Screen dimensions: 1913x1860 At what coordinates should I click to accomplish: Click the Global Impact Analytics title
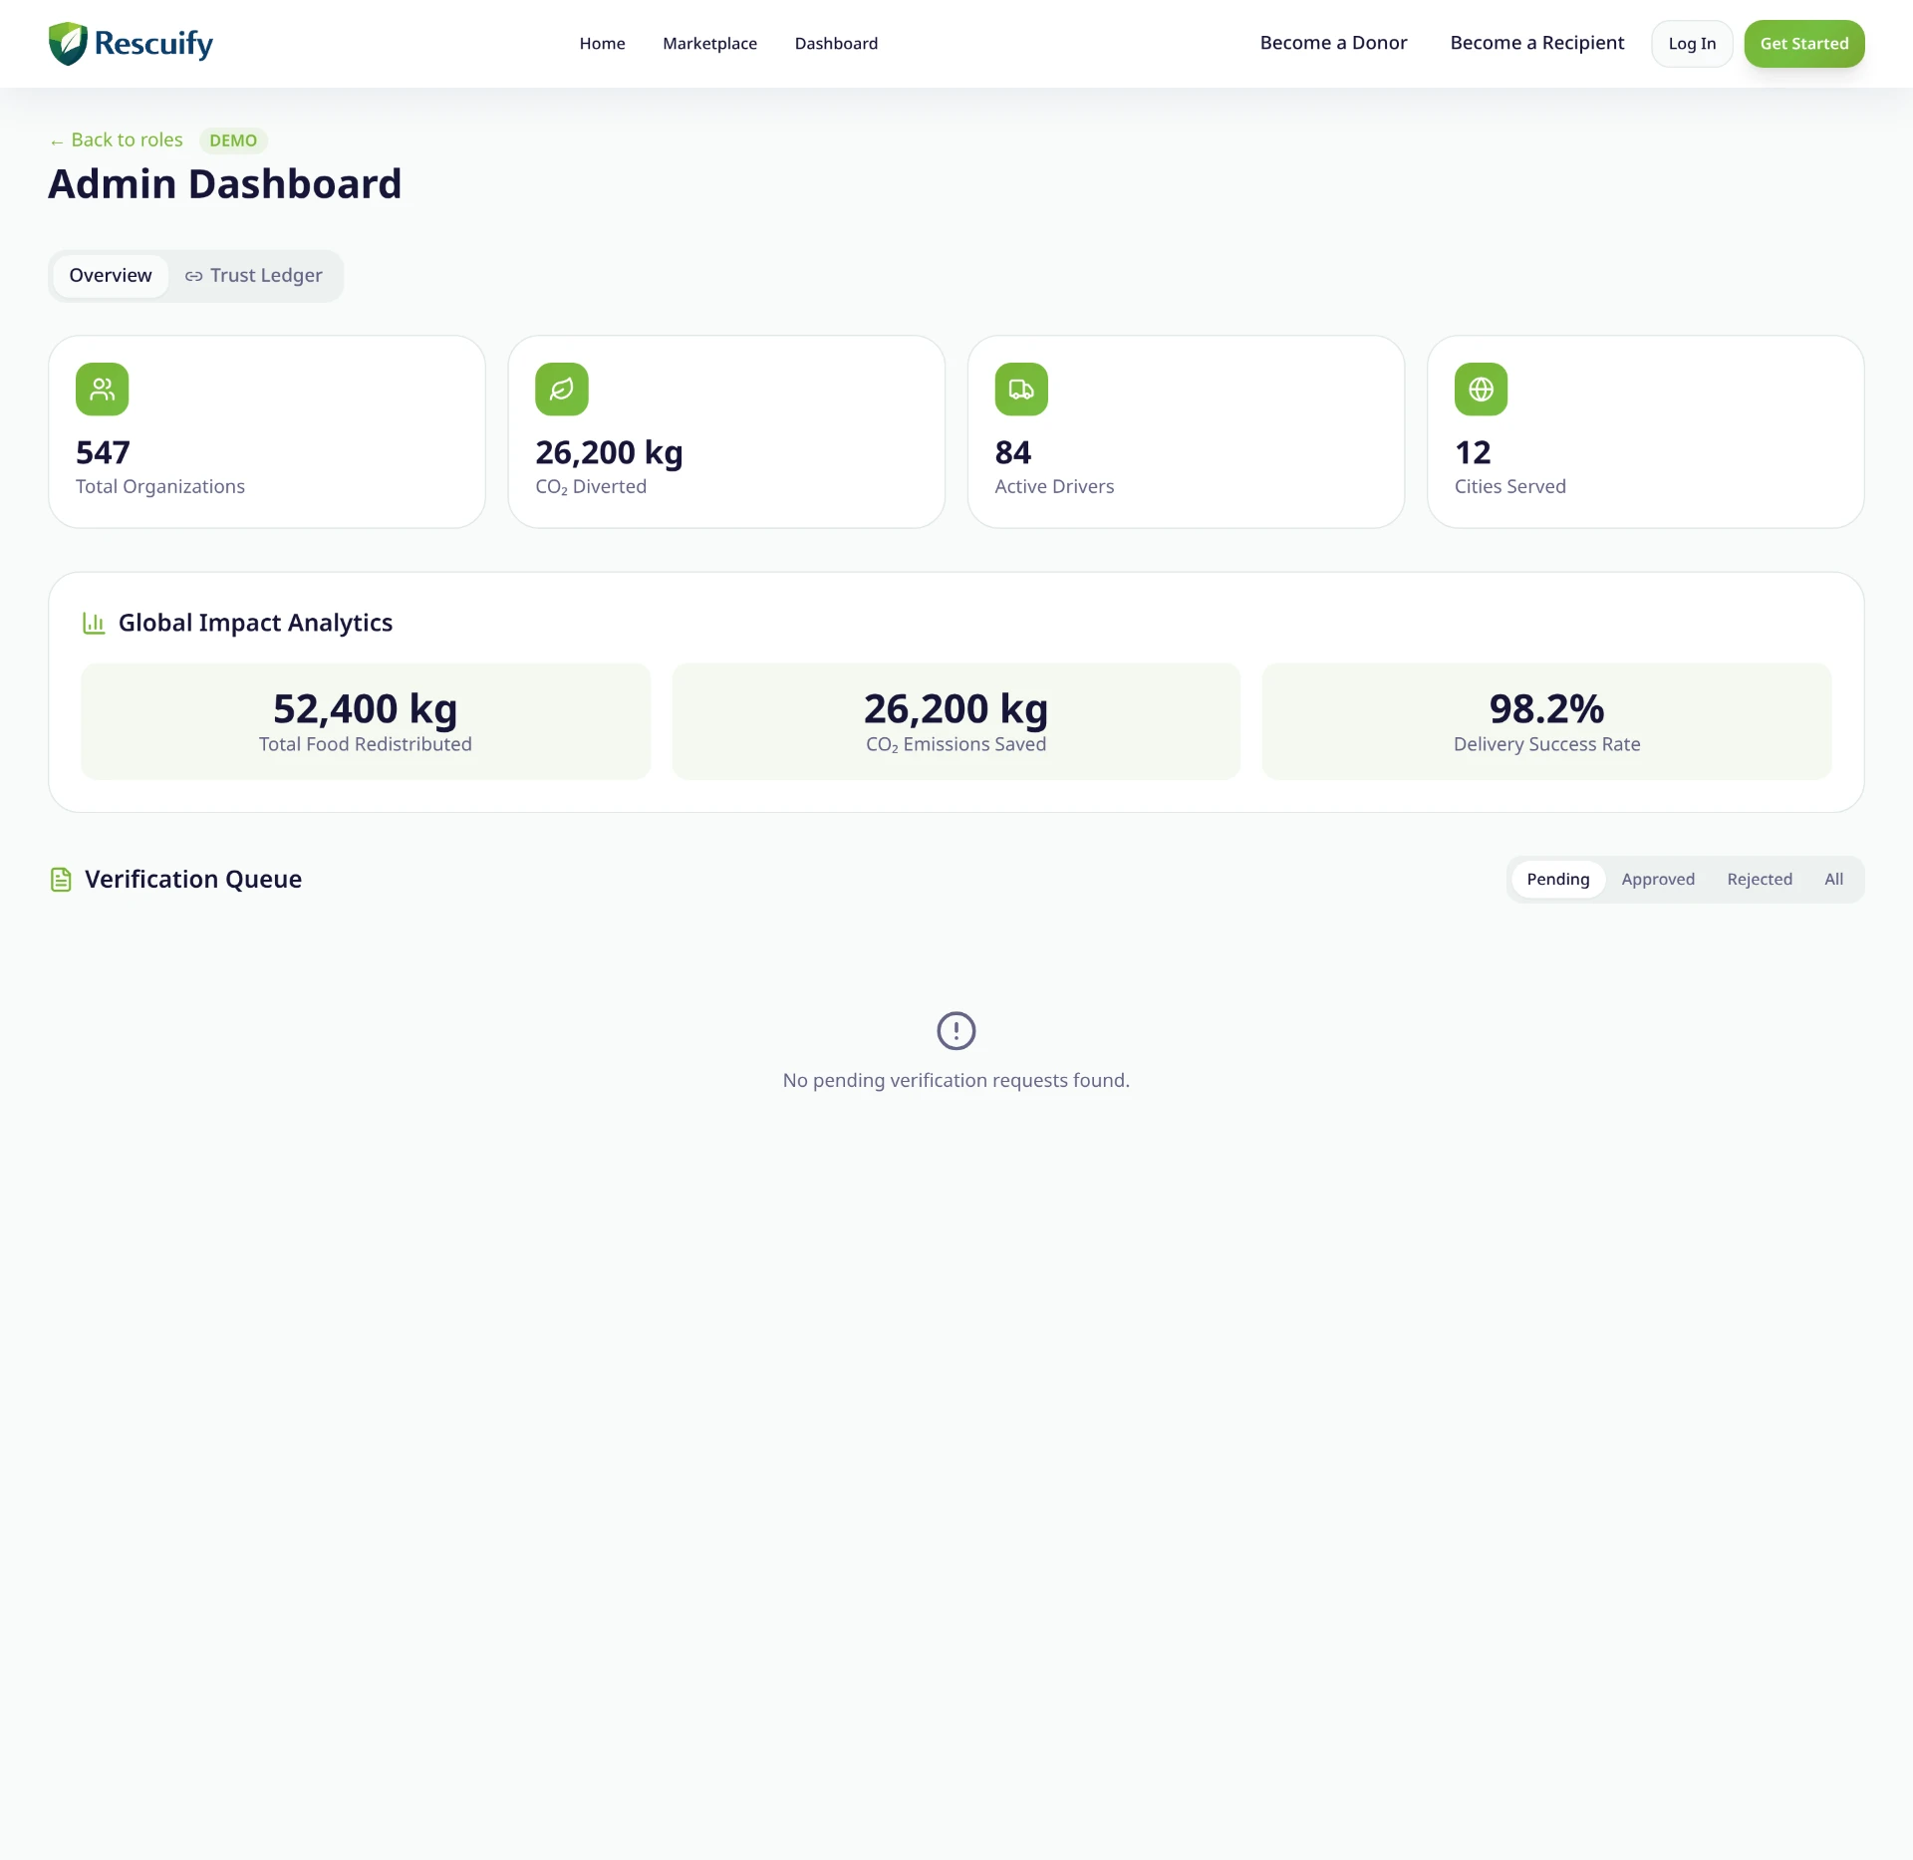point(255,624)
